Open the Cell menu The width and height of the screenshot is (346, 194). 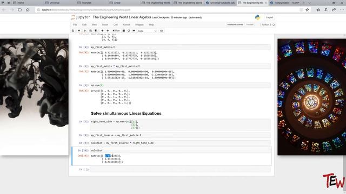click(x=116, y=25)
